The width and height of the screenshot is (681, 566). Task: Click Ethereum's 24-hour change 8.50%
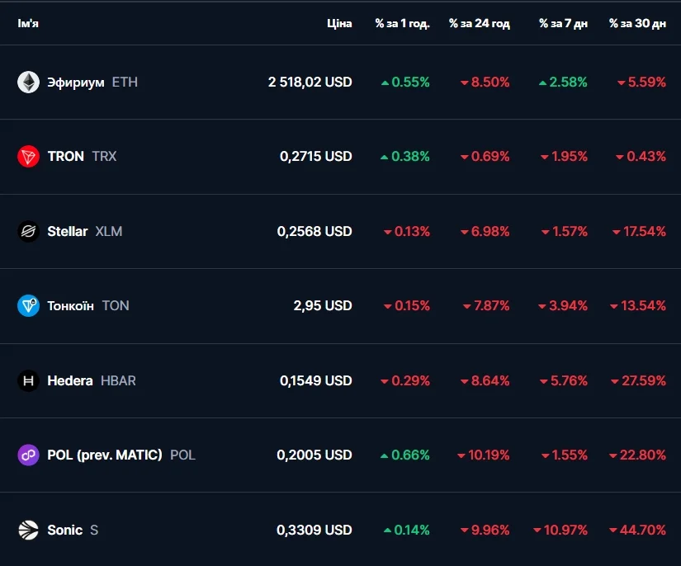(485, 82)
